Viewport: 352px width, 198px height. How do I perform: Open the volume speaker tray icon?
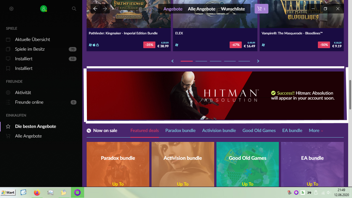329,193
